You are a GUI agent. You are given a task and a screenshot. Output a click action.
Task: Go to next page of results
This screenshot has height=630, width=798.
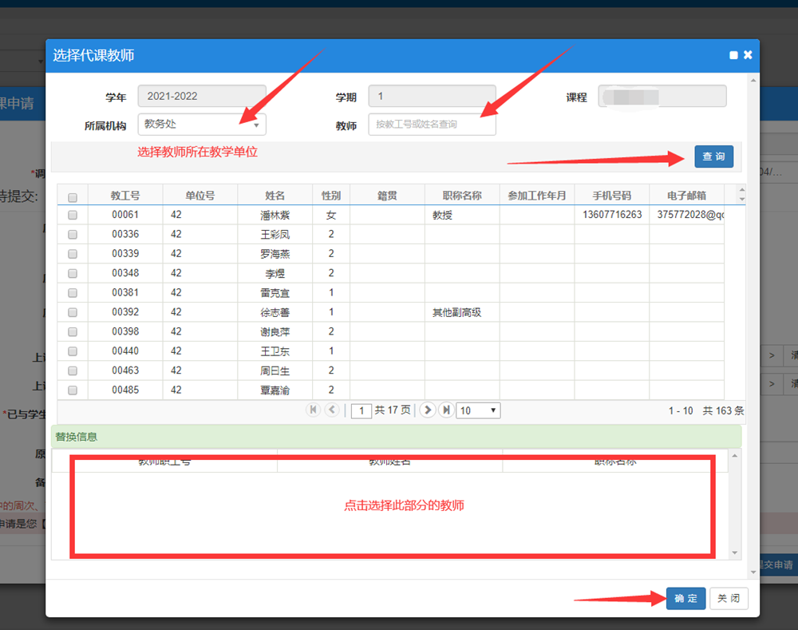428,410
